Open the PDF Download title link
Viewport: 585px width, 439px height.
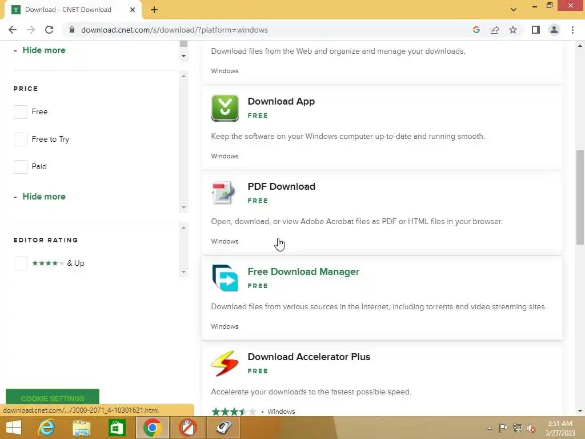[281, 187]
